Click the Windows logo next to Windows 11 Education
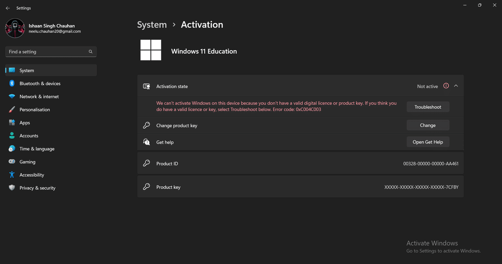Screen dimensions: 502x264 (151, 50)
